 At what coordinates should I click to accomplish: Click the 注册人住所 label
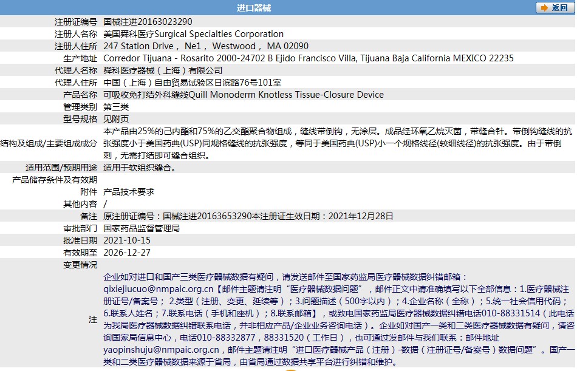[76, 46]
